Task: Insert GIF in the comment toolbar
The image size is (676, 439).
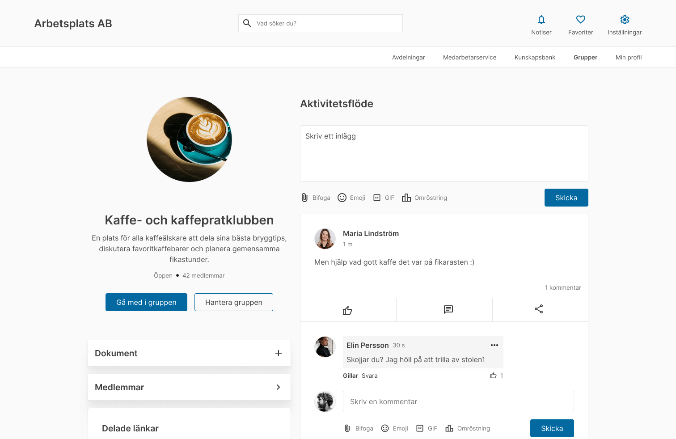Action: [x=427, y=428]
